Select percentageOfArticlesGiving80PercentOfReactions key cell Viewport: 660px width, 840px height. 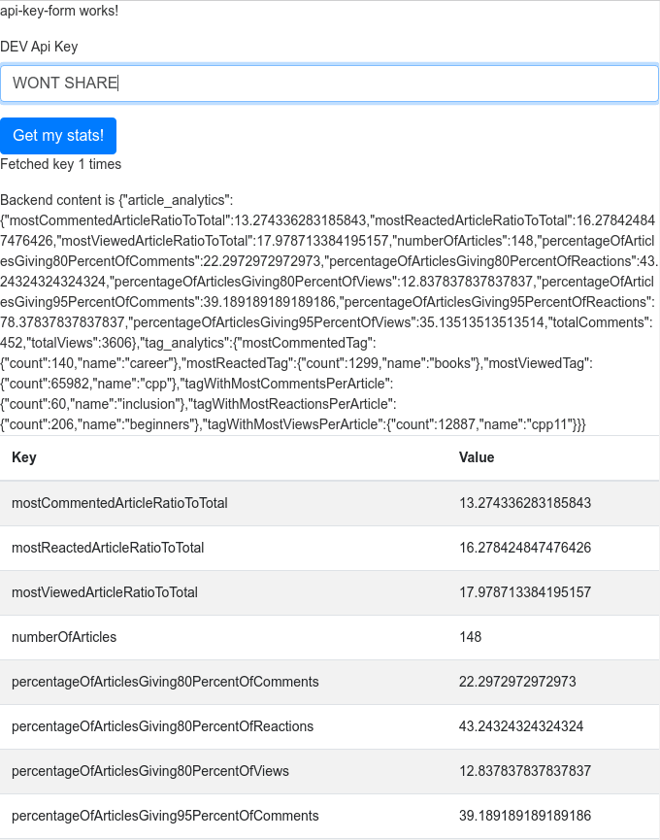click(162, 725)
